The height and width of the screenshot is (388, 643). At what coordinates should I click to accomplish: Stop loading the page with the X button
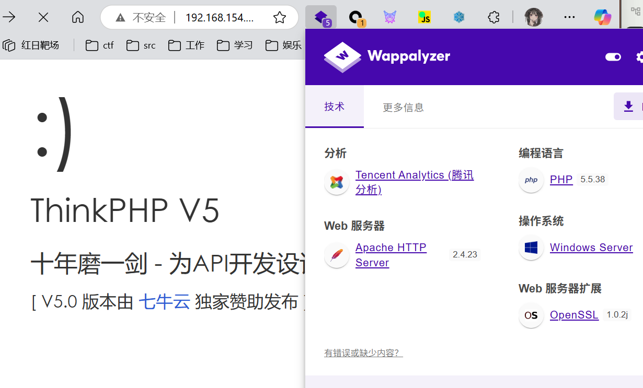coord(43,17)
